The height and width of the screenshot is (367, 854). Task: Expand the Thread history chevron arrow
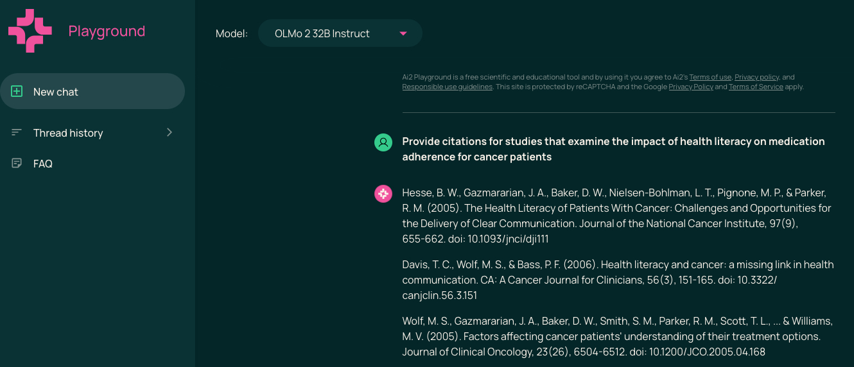(x=170, y=132)
